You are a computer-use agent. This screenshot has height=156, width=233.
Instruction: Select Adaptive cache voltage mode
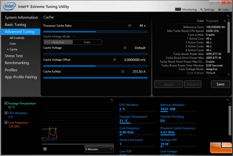(58, 42)
